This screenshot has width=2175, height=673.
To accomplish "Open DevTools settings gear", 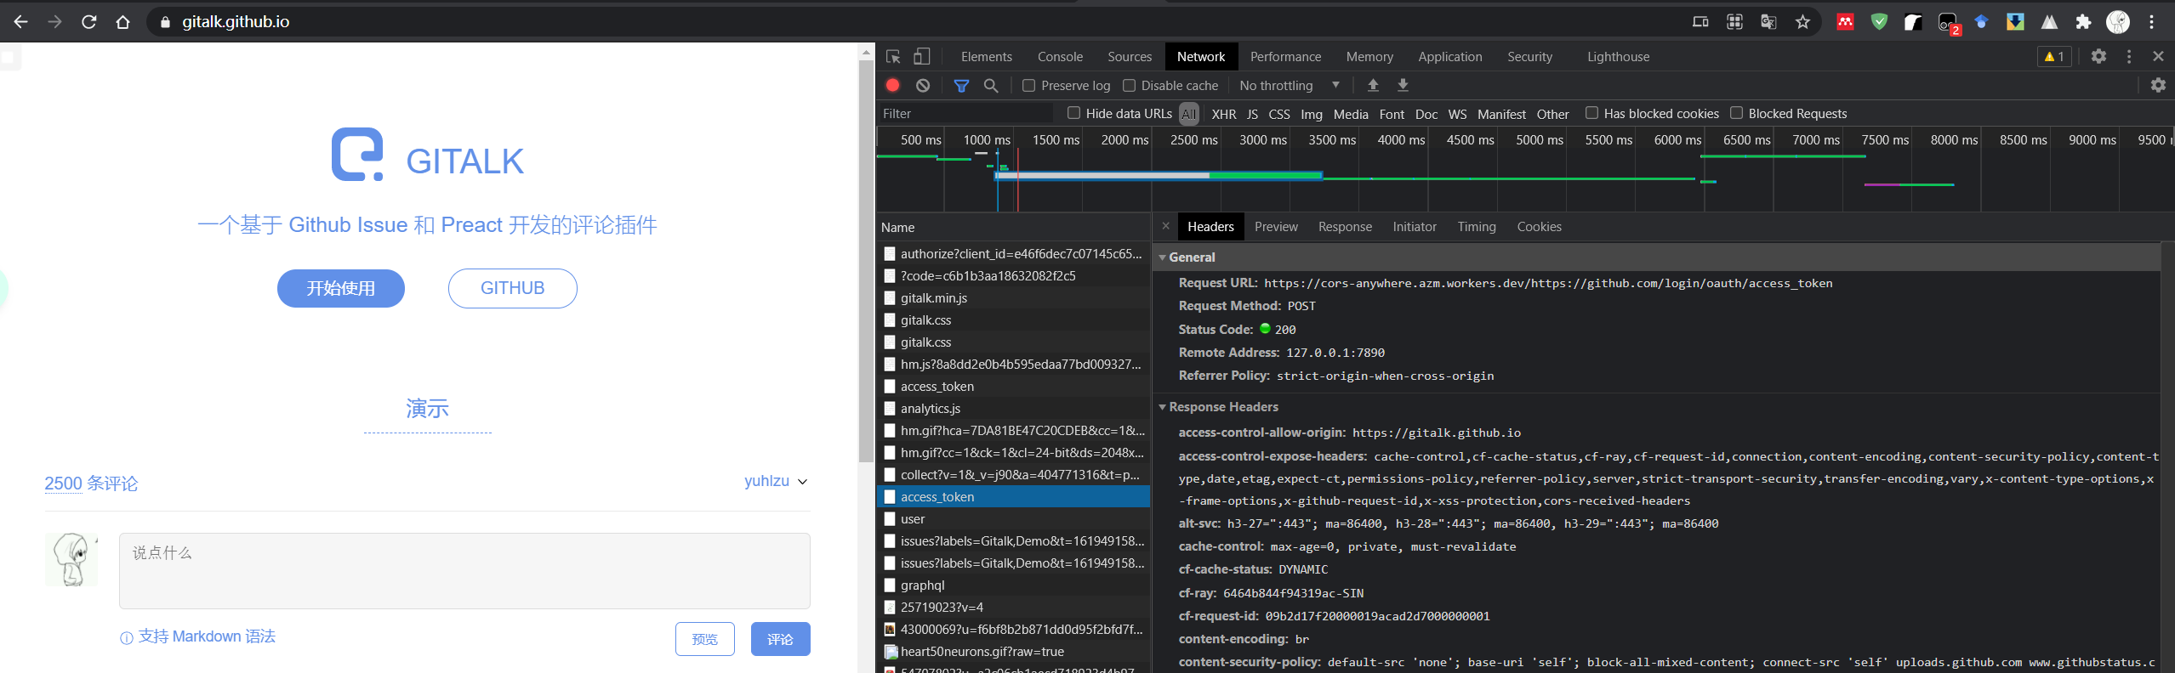I will (x=2098, y=56).
